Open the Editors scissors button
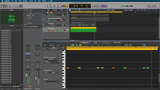 click(21, 6)
